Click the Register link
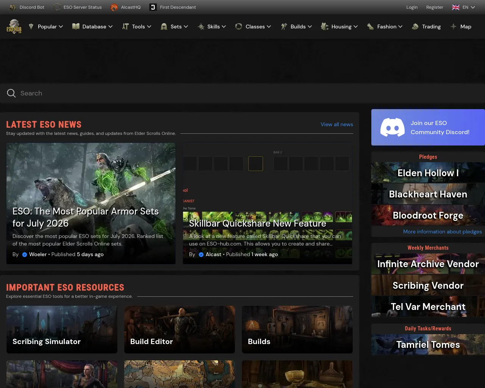 tap(435, 7)
